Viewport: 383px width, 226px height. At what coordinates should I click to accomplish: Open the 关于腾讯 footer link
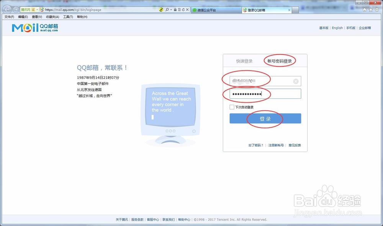[122, 219]
